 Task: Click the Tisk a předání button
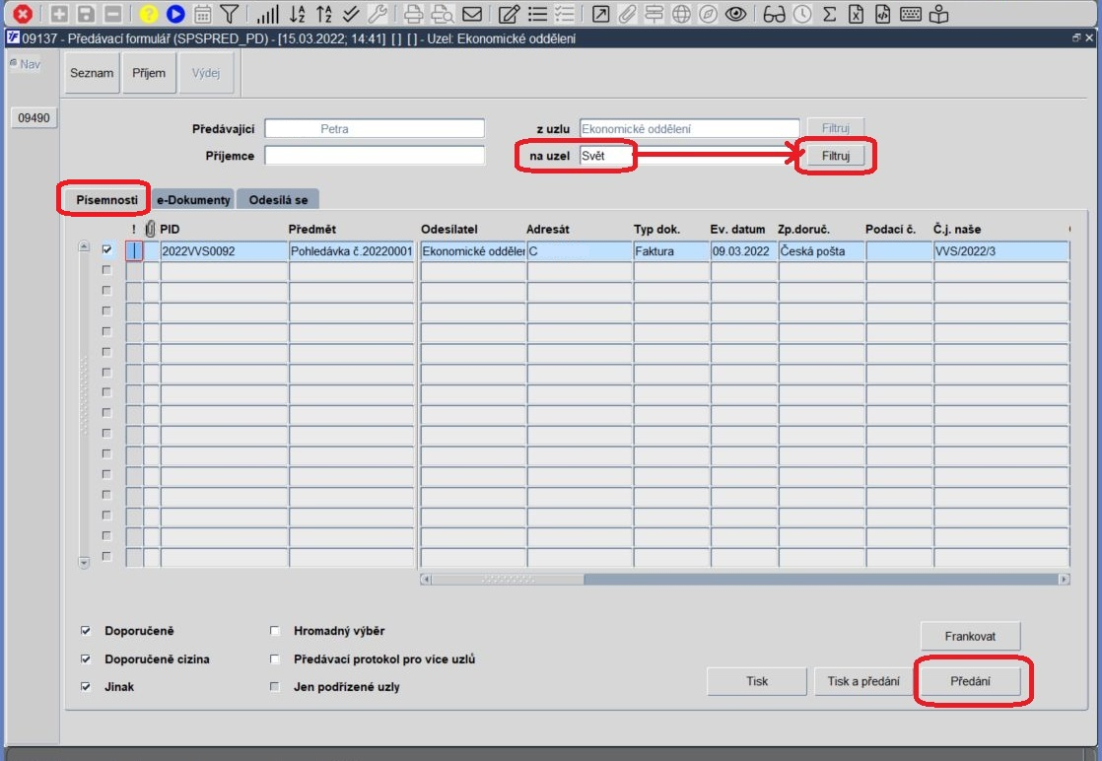(863, 681)
